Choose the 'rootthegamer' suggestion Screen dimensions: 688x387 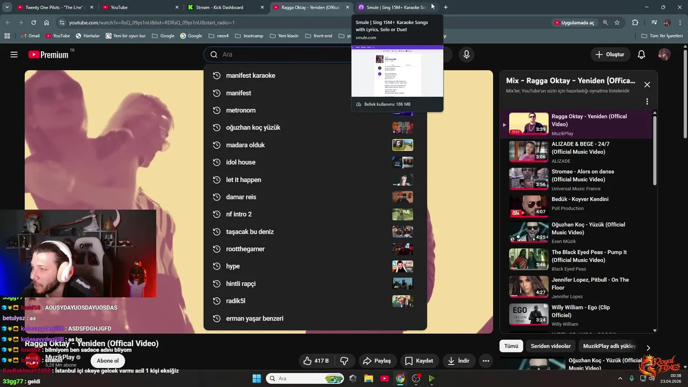[x=315, y=249]
